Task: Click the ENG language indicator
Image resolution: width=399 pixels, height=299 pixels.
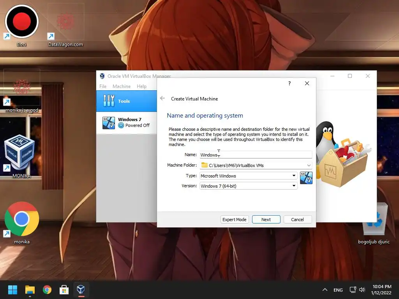Action: pyautogui.click(x=338, y=290)
